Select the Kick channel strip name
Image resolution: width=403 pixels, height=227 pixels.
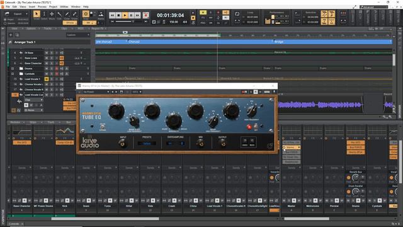point(65,206)
